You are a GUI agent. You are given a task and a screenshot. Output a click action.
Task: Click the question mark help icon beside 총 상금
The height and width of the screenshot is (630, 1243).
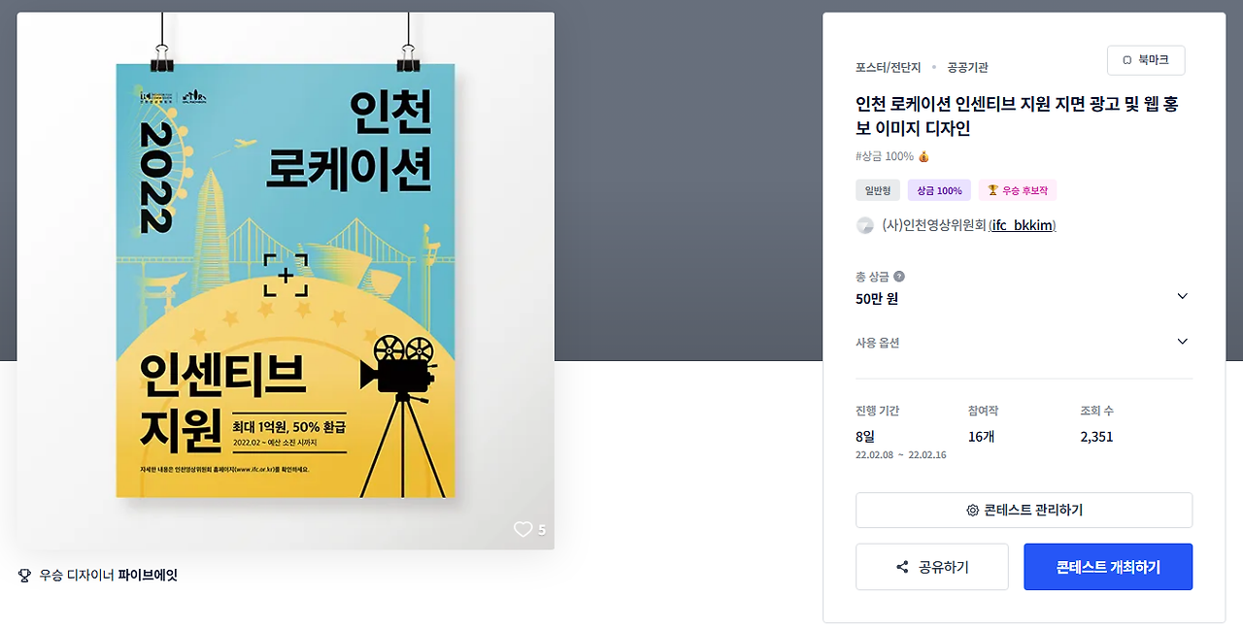899,277
